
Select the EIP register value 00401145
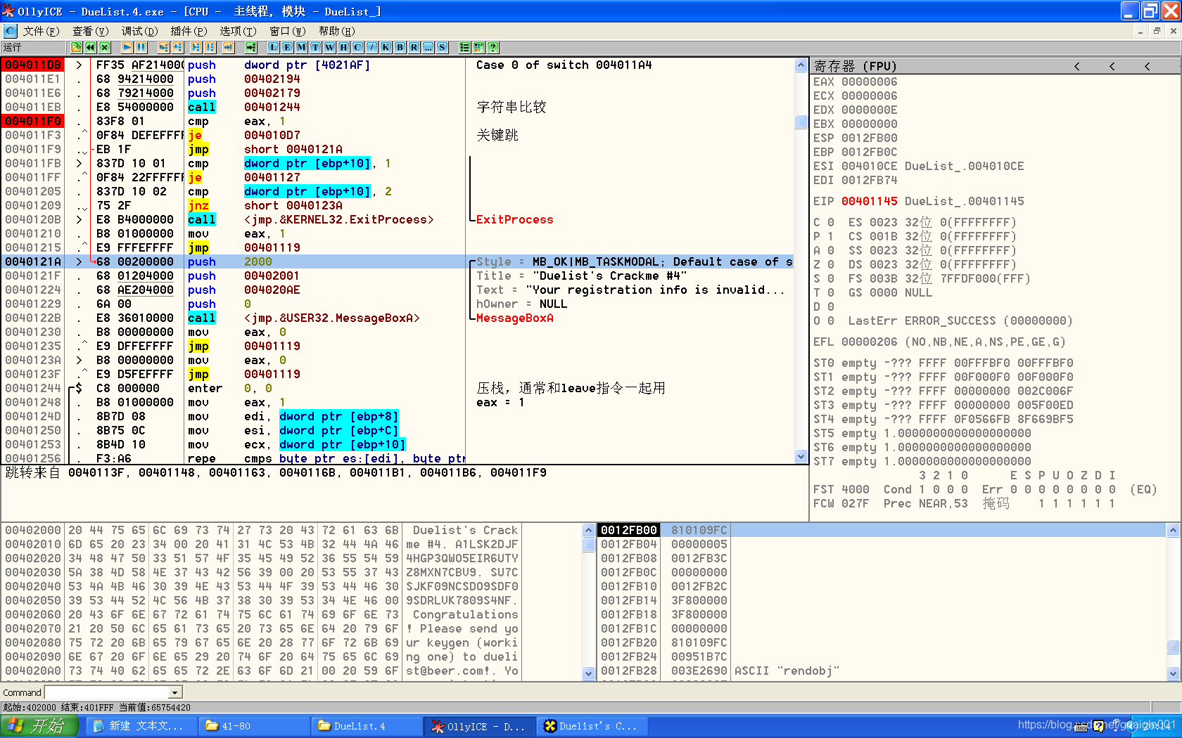(869, 201)
